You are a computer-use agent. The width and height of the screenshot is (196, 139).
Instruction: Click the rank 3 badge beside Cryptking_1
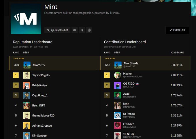(16, 95)
